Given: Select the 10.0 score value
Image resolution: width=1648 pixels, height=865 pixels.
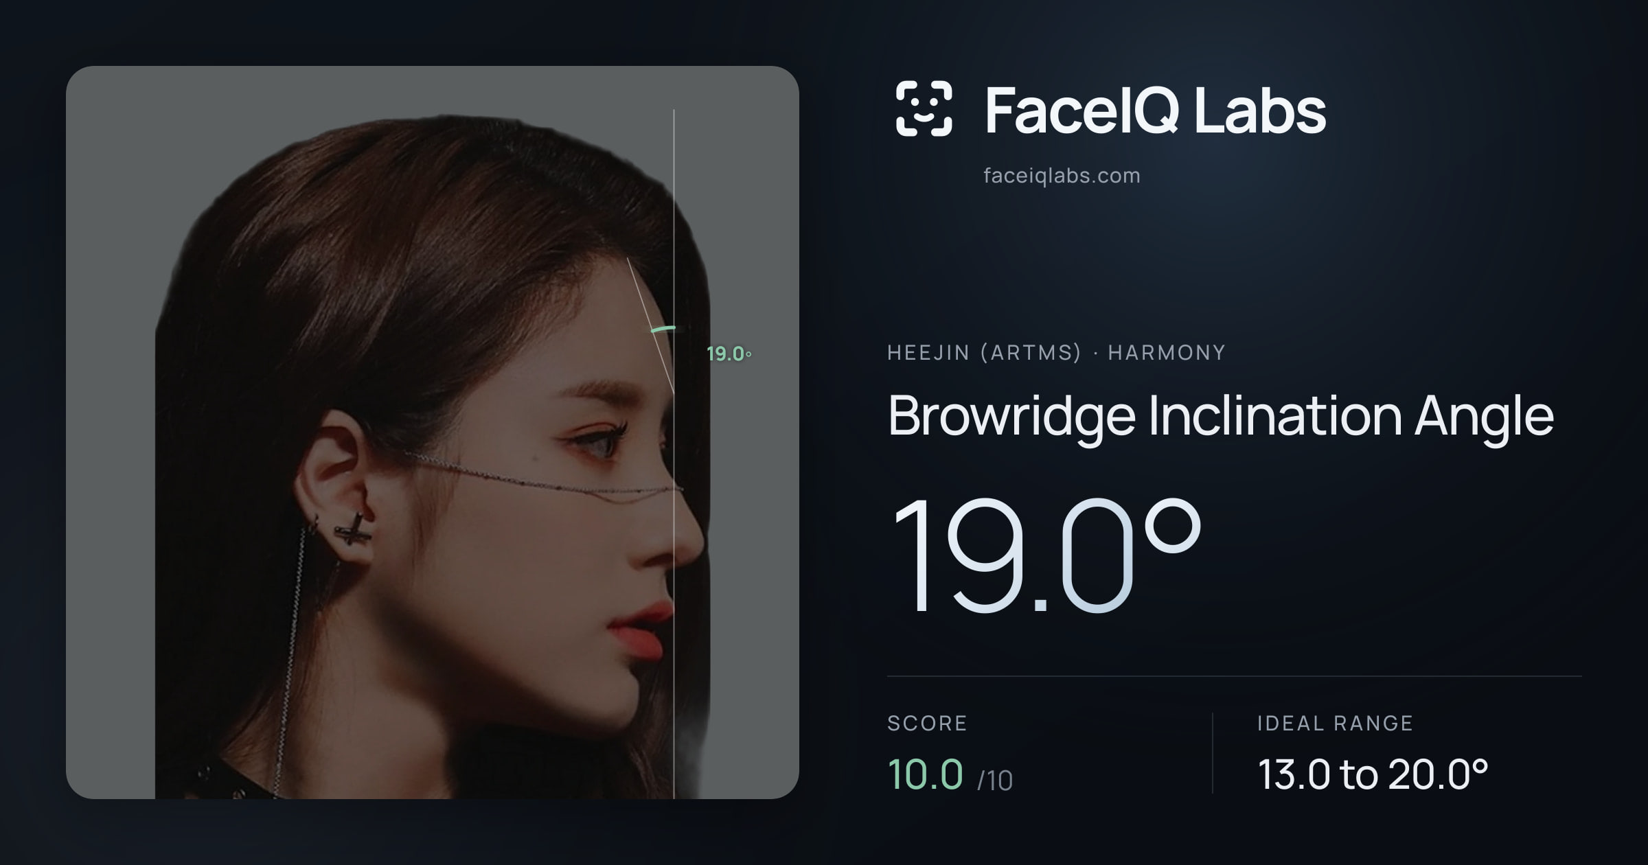Looking at the screenshot, I should 925,774.
